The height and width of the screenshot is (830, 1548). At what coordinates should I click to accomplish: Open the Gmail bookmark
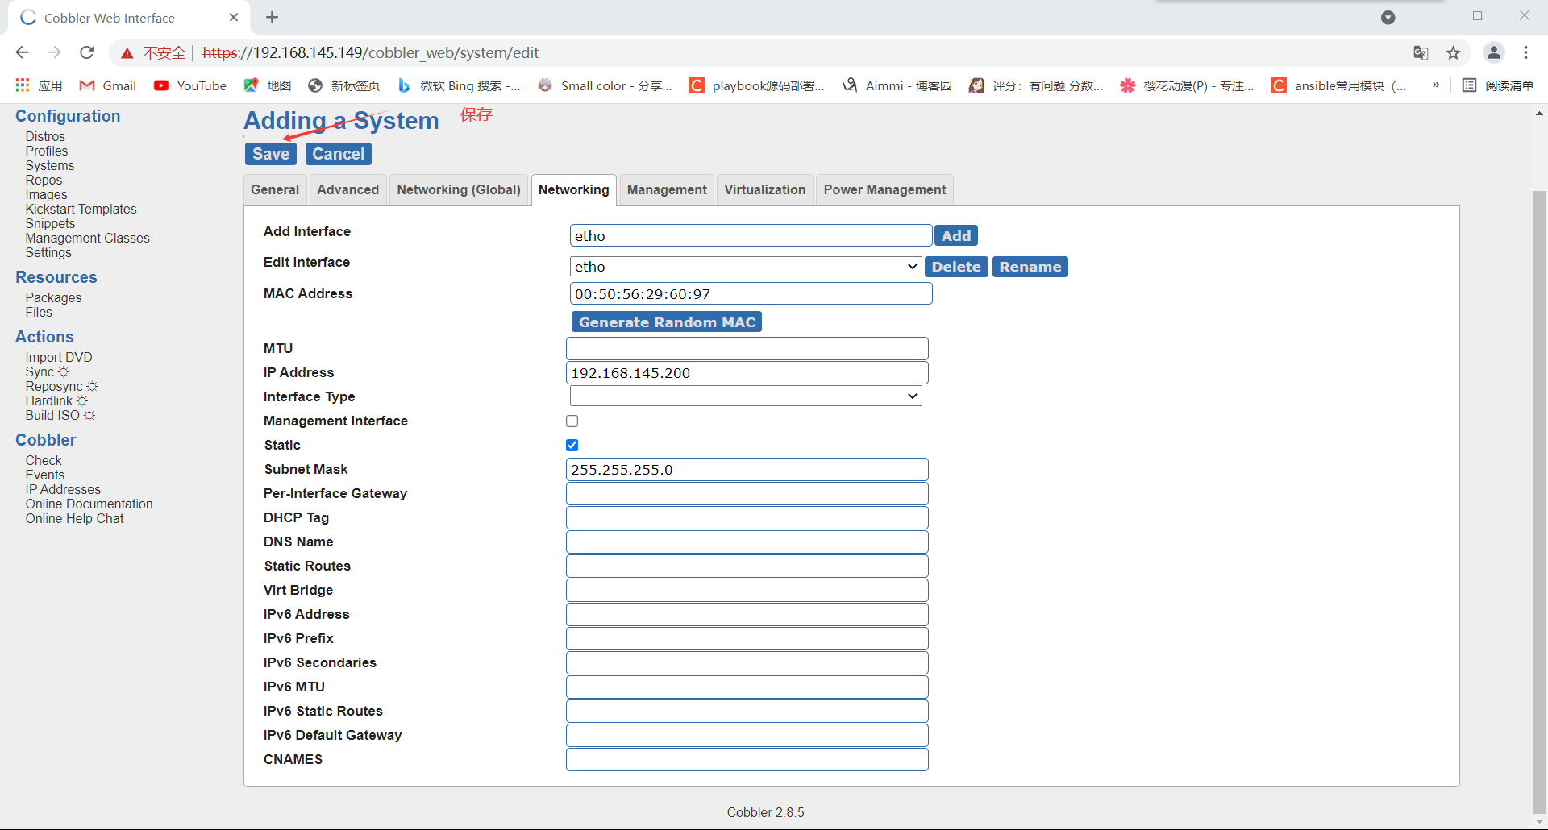pyautogui.click(x=108, y=85)
